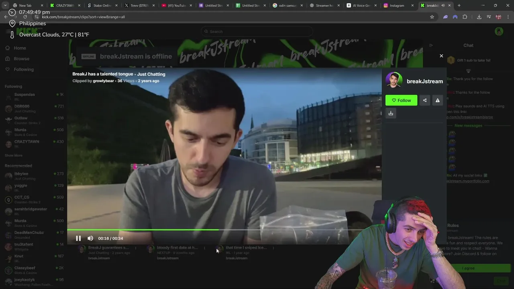Open the browser Extensions puzzle icon
This screenshot has height=289, width=514.
click(465, 17)
